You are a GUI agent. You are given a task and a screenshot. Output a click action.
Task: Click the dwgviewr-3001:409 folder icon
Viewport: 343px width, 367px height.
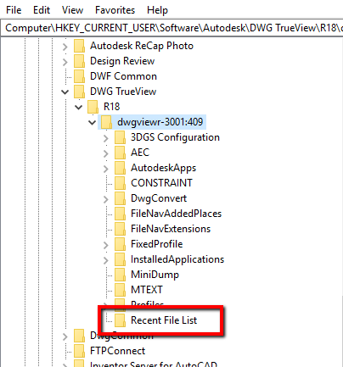coord(106,122)
